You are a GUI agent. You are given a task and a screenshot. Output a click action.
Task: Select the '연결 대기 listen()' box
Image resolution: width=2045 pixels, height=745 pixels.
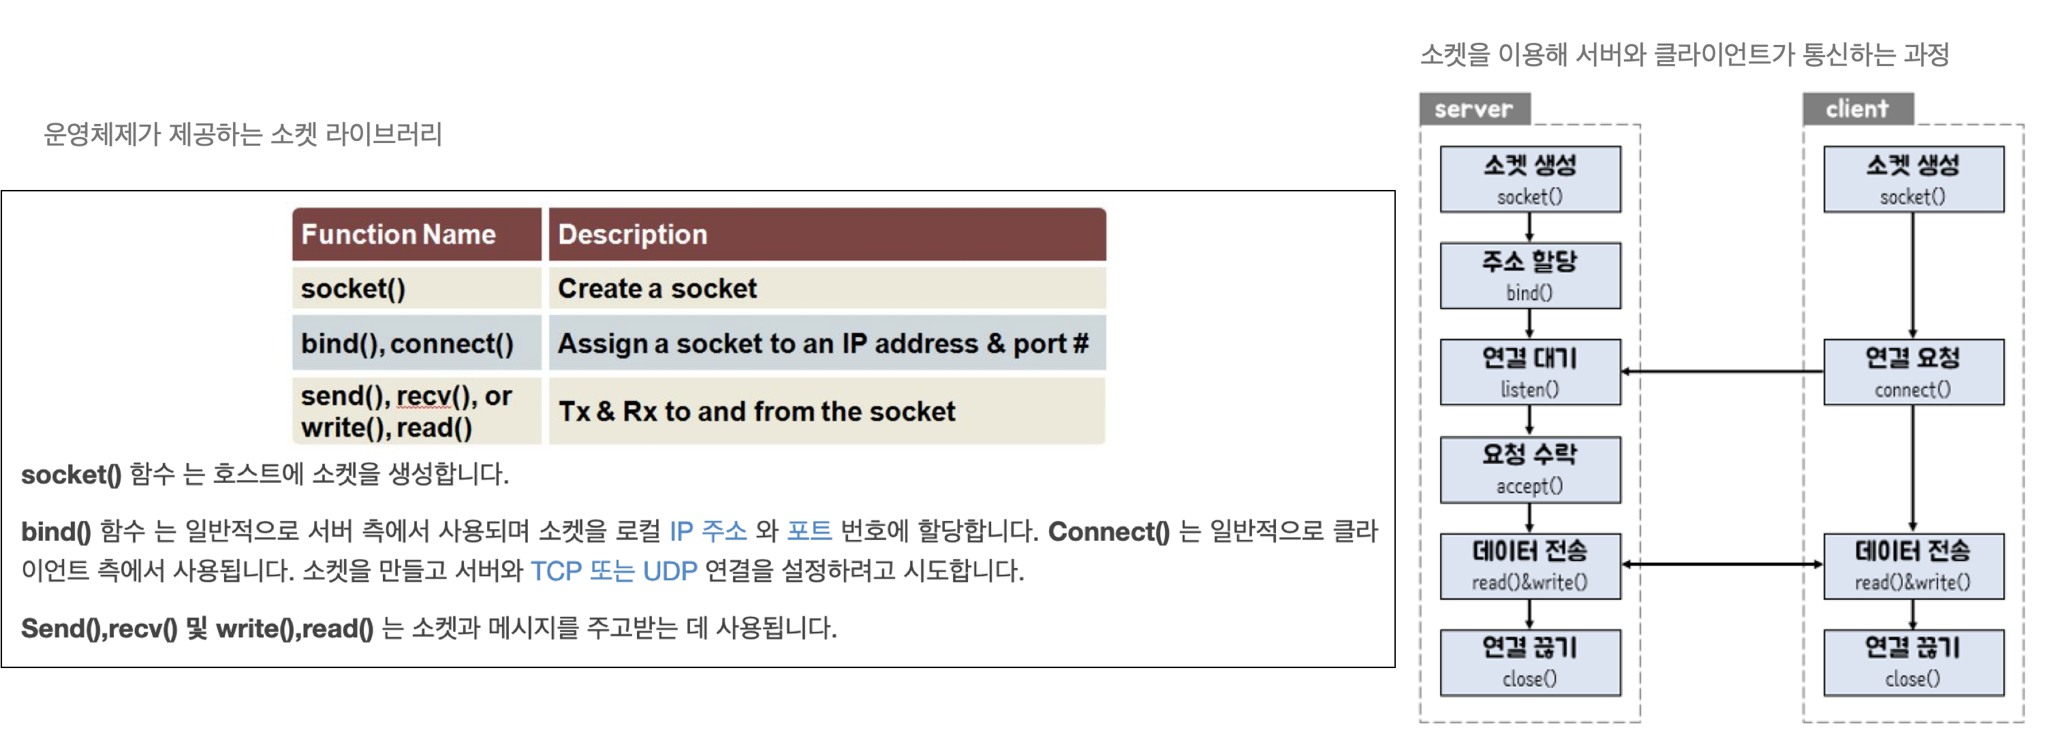(1530, 372)
